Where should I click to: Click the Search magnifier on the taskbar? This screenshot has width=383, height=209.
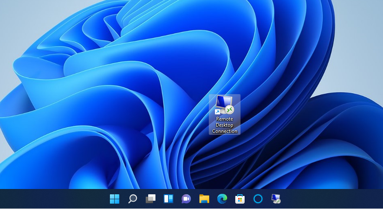pos(132,199)
